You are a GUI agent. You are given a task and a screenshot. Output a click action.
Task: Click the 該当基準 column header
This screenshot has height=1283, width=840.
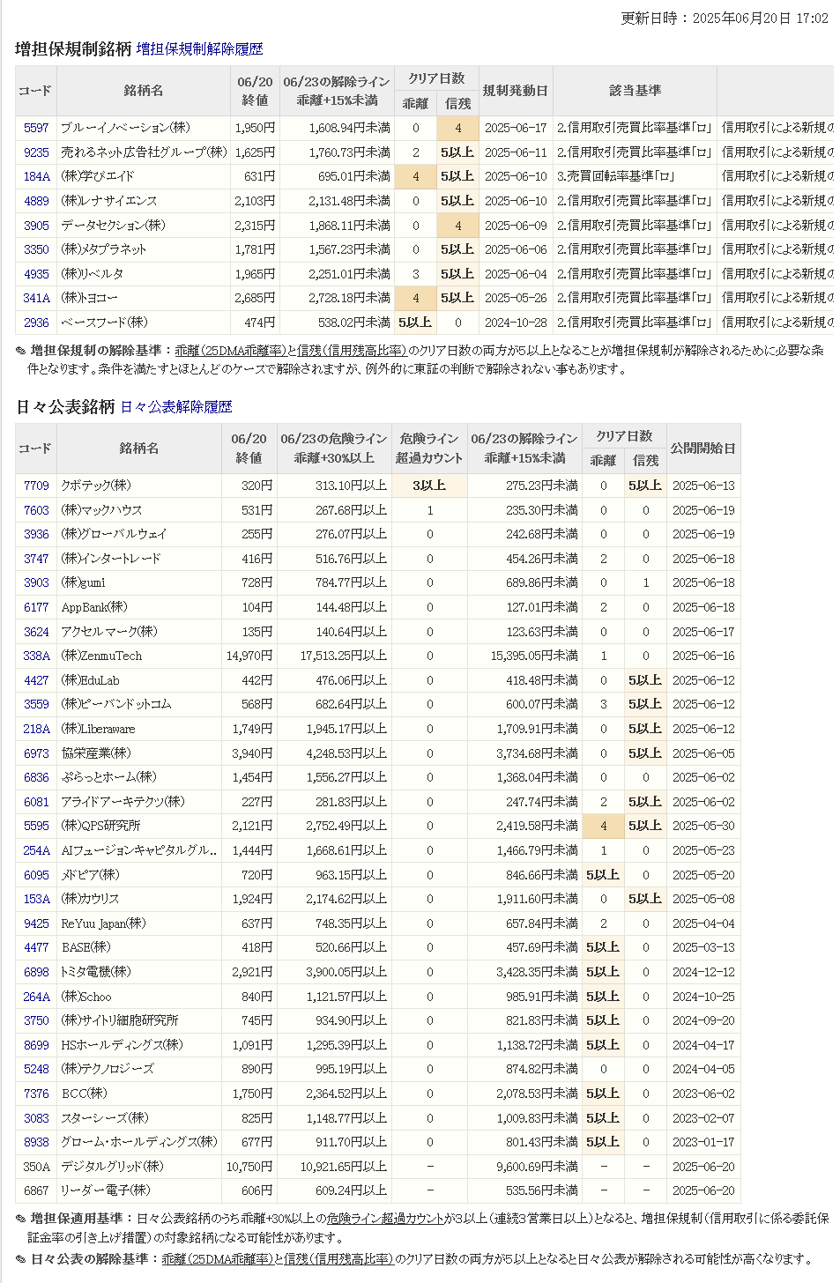(635, 91)
